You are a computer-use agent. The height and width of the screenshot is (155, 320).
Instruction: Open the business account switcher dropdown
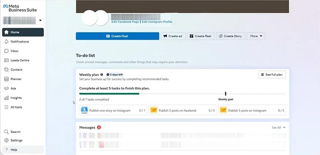(x=40, y=20)
